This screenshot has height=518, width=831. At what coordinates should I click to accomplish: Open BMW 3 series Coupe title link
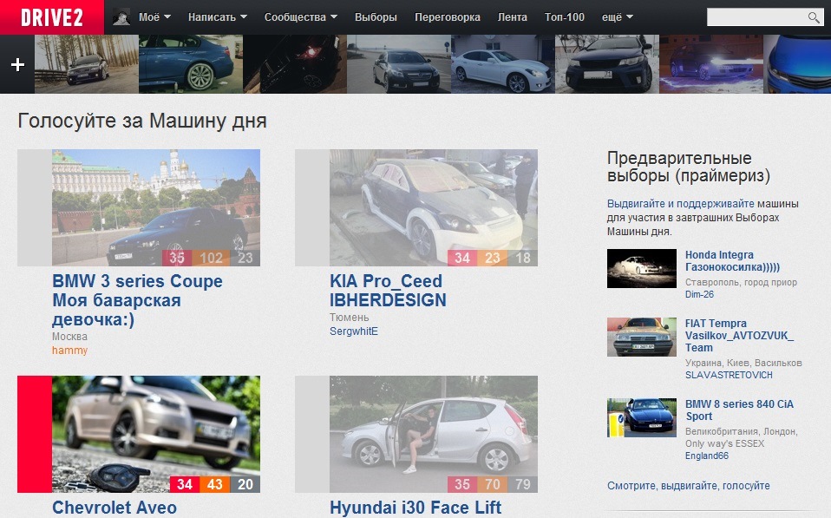(137, 300)
